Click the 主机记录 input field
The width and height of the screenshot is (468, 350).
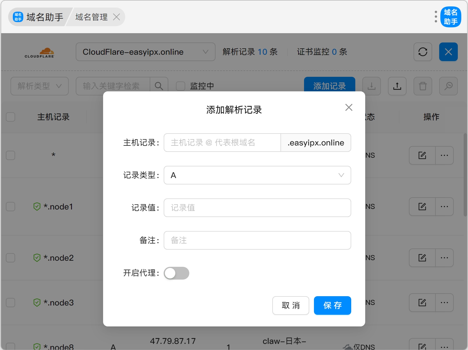pos(222,143)
